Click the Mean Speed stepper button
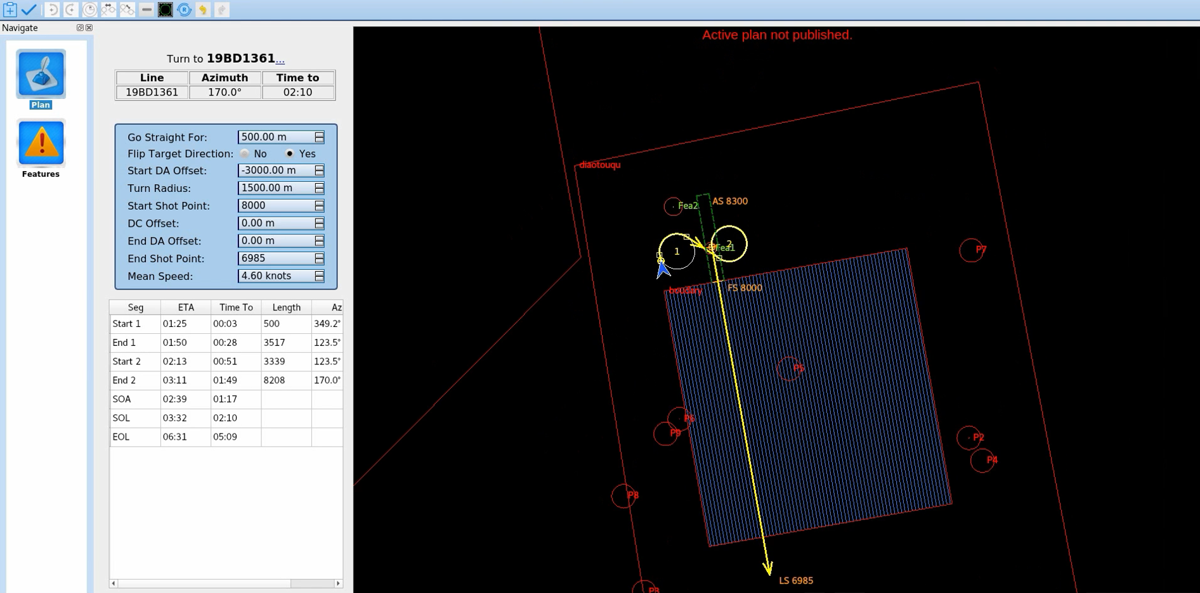 [319, 276]
